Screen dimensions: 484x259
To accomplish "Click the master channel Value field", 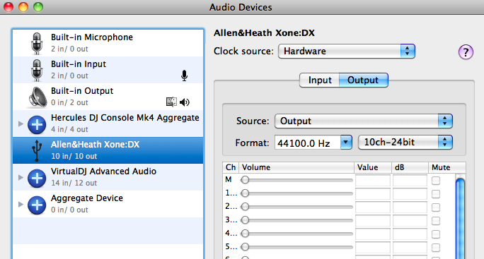I will click(373, 181).
